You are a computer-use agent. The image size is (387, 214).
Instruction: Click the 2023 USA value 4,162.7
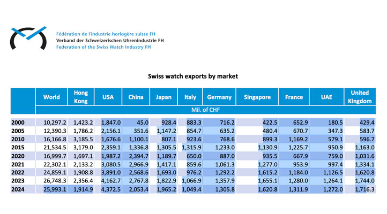pyautogui.click(x=110, y=182)
